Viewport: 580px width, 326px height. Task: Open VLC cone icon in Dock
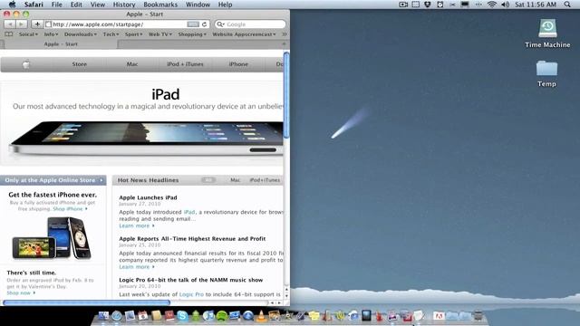click(x=261, y=316)
